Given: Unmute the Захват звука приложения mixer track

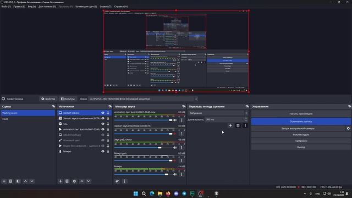Looking at the screenshot, I should [x=175, y=134].
